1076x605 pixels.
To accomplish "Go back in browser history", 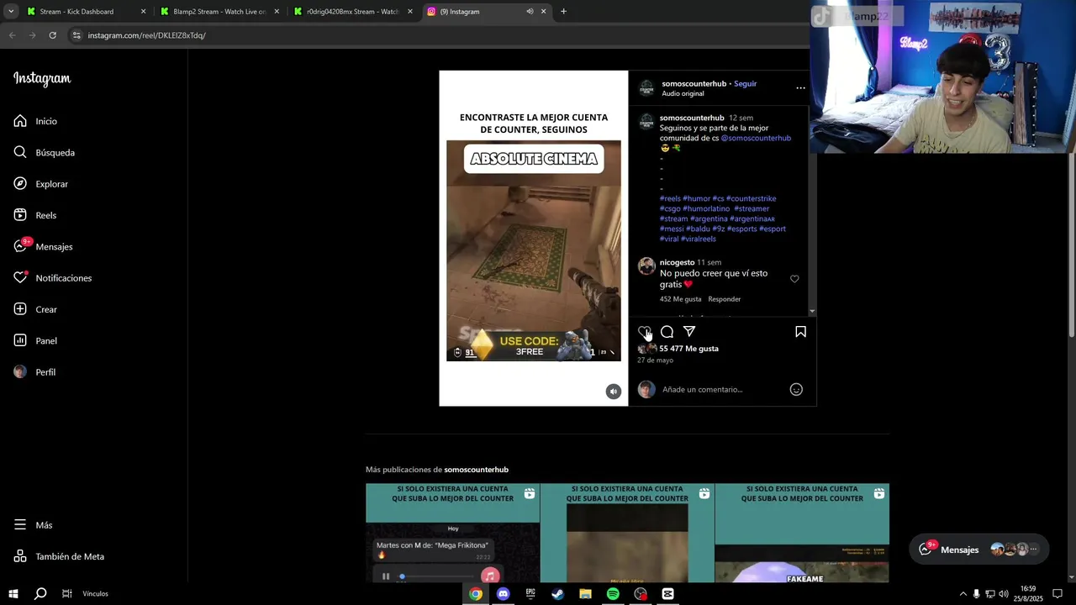I will 12,35.
